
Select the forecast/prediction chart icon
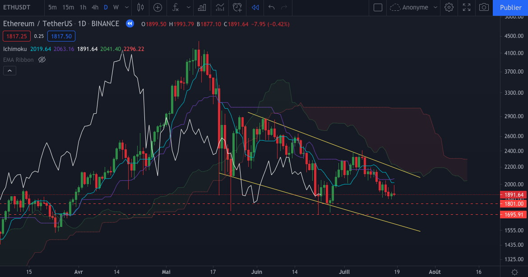tap(219, 8)
